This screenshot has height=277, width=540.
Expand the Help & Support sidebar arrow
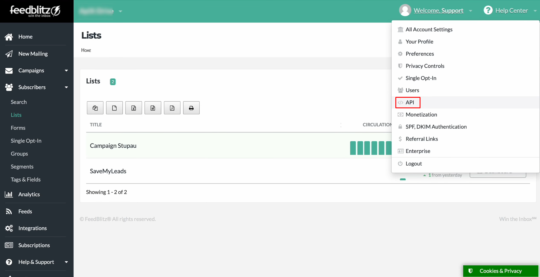(x=66, y=262)
